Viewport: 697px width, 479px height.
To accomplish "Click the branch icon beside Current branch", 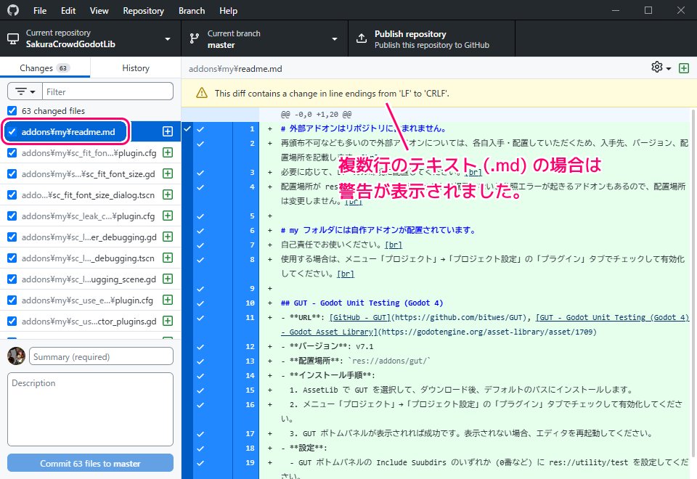I will (x=194, y=38).
